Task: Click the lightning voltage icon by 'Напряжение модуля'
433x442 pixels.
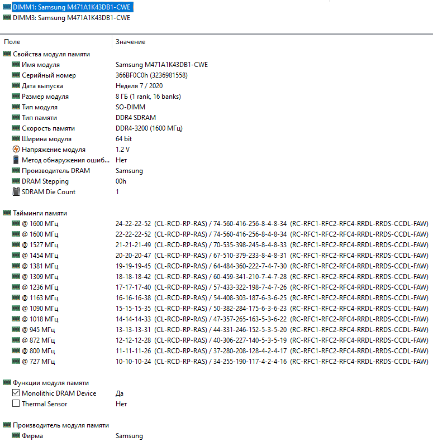Action: point(16,149)
